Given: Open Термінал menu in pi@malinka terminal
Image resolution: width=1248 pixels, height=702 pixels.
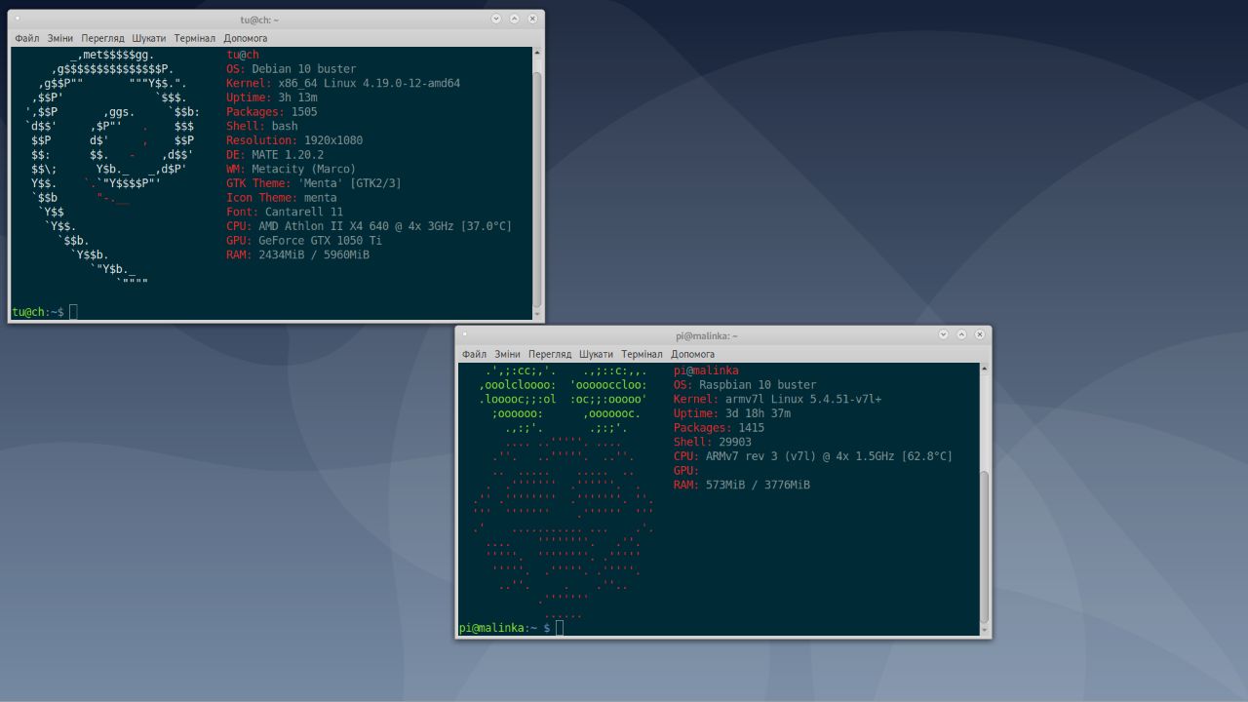Looking at the screenshot, I should point(642,354).
